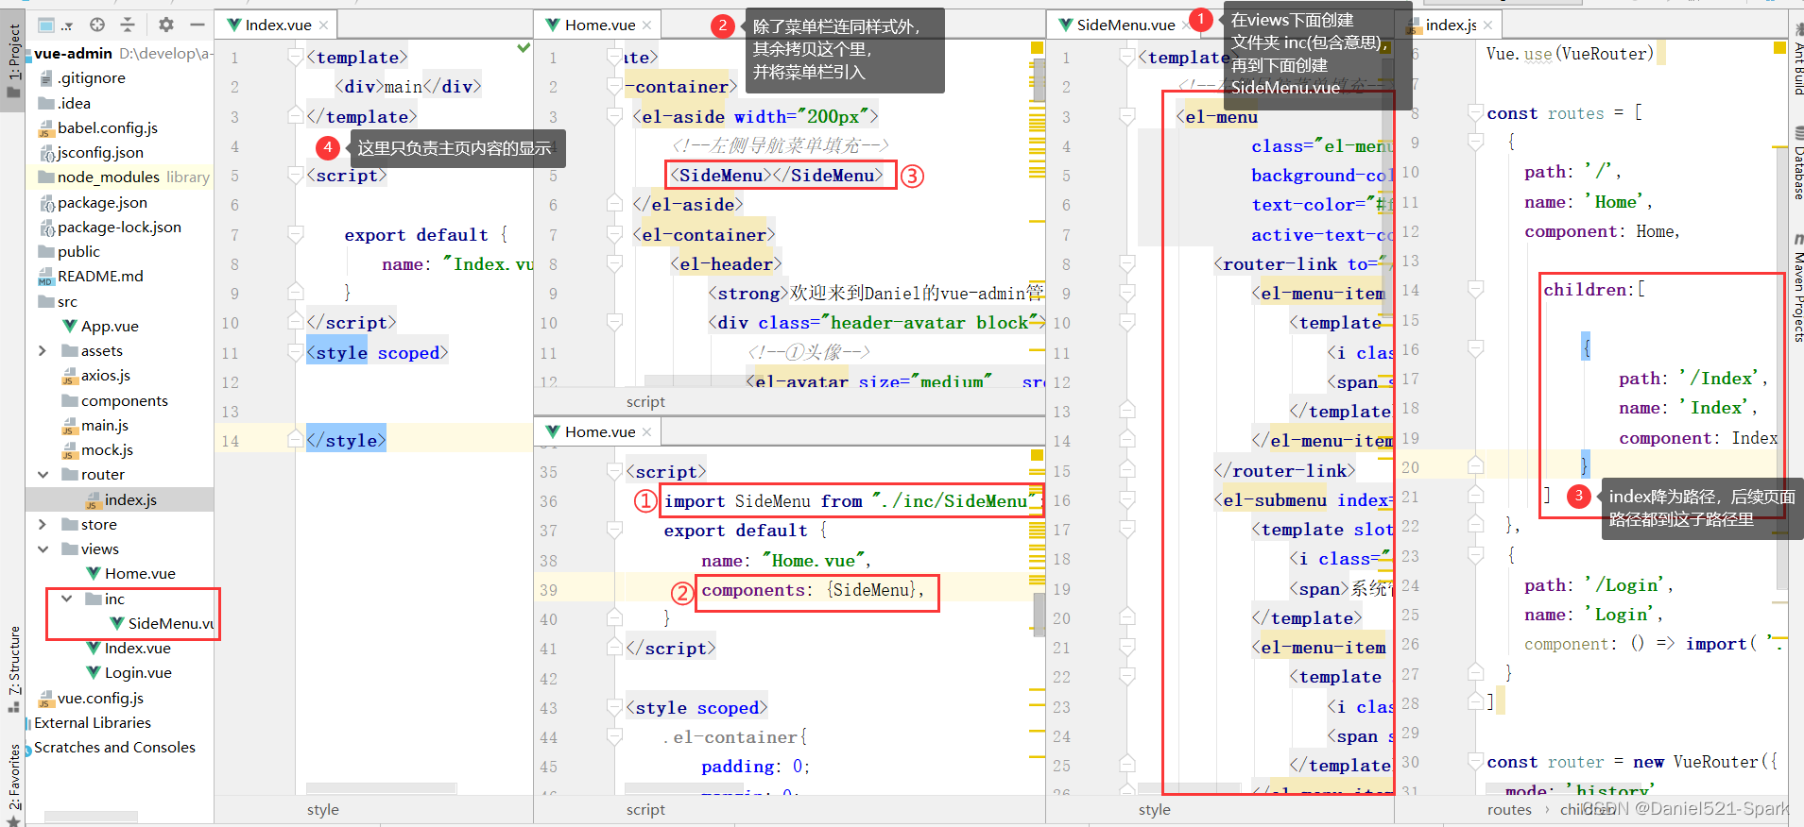Collapse the router folder
Screen dimensions: 1804x827
click(x=42, y=475)
